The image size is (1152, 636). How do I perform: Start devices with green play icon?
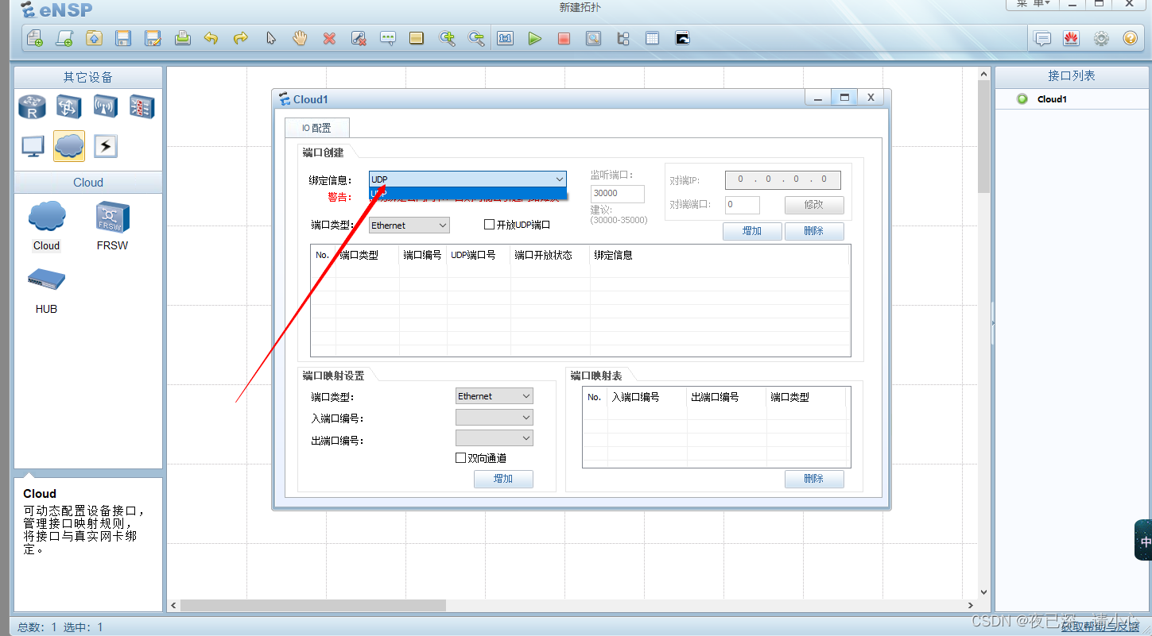pos(534,38)
